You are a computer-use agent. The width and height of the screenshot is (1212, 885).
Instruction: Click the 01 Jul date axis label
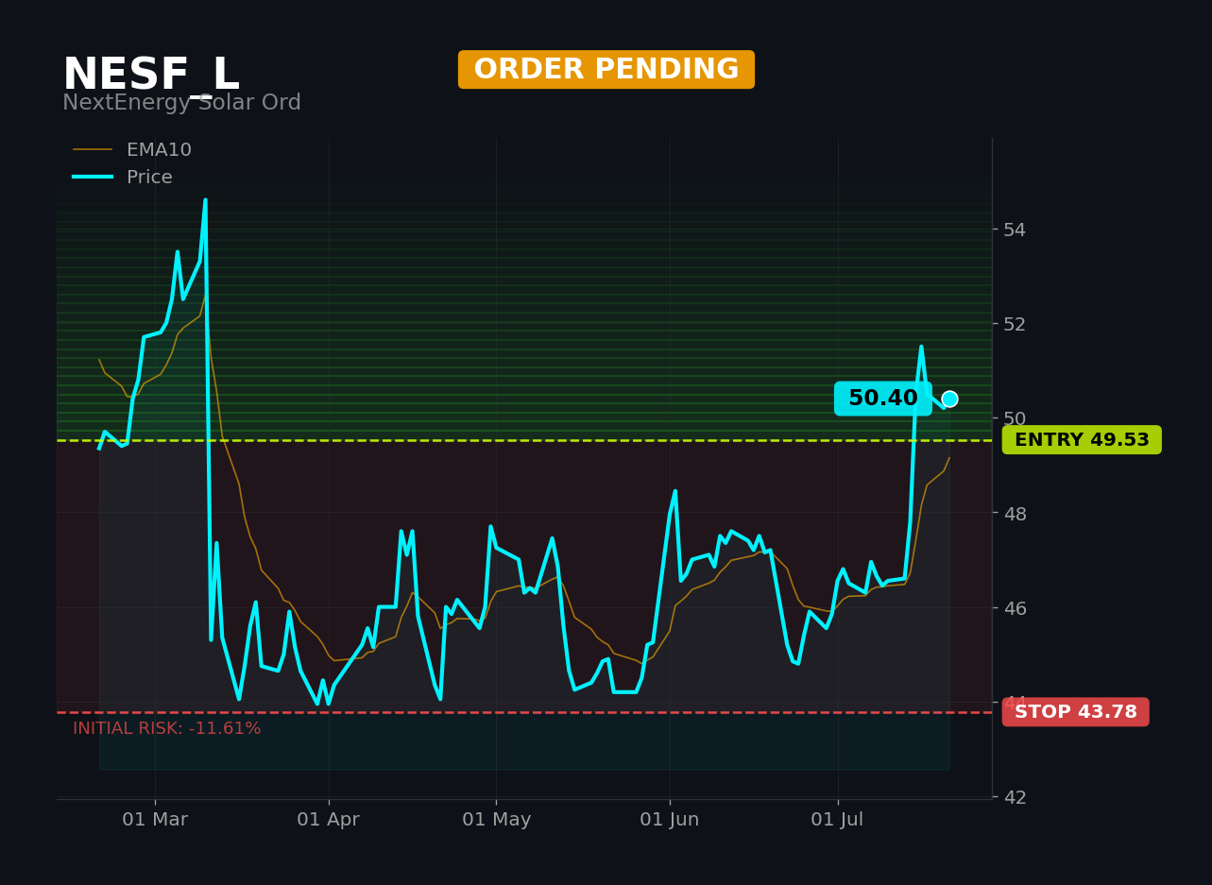[x=838, y=820]
